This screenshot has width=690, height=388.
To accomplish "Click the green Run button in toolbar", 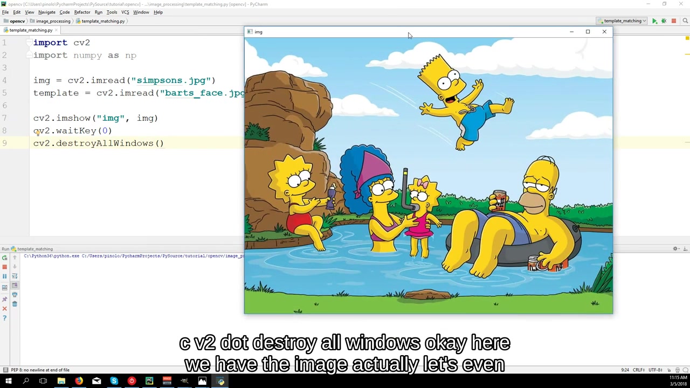I will click(x=654, y=21).
